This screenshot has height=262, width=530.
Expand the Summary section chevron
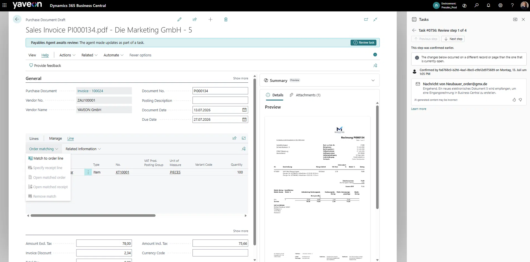pyautogui.click(x=373, y=80)
